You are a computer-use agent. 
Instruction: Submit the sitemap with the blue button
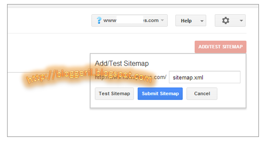pos(160,94)
